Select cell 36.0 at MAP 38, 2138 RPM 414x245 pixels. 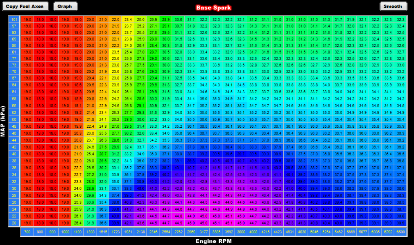pyautogui.click(x=140, y=161)
